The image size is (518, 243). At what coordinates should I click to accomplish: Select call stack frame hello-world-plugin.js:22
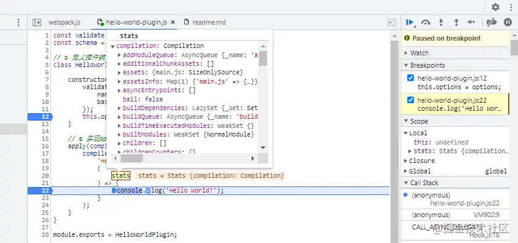point(455,199)
